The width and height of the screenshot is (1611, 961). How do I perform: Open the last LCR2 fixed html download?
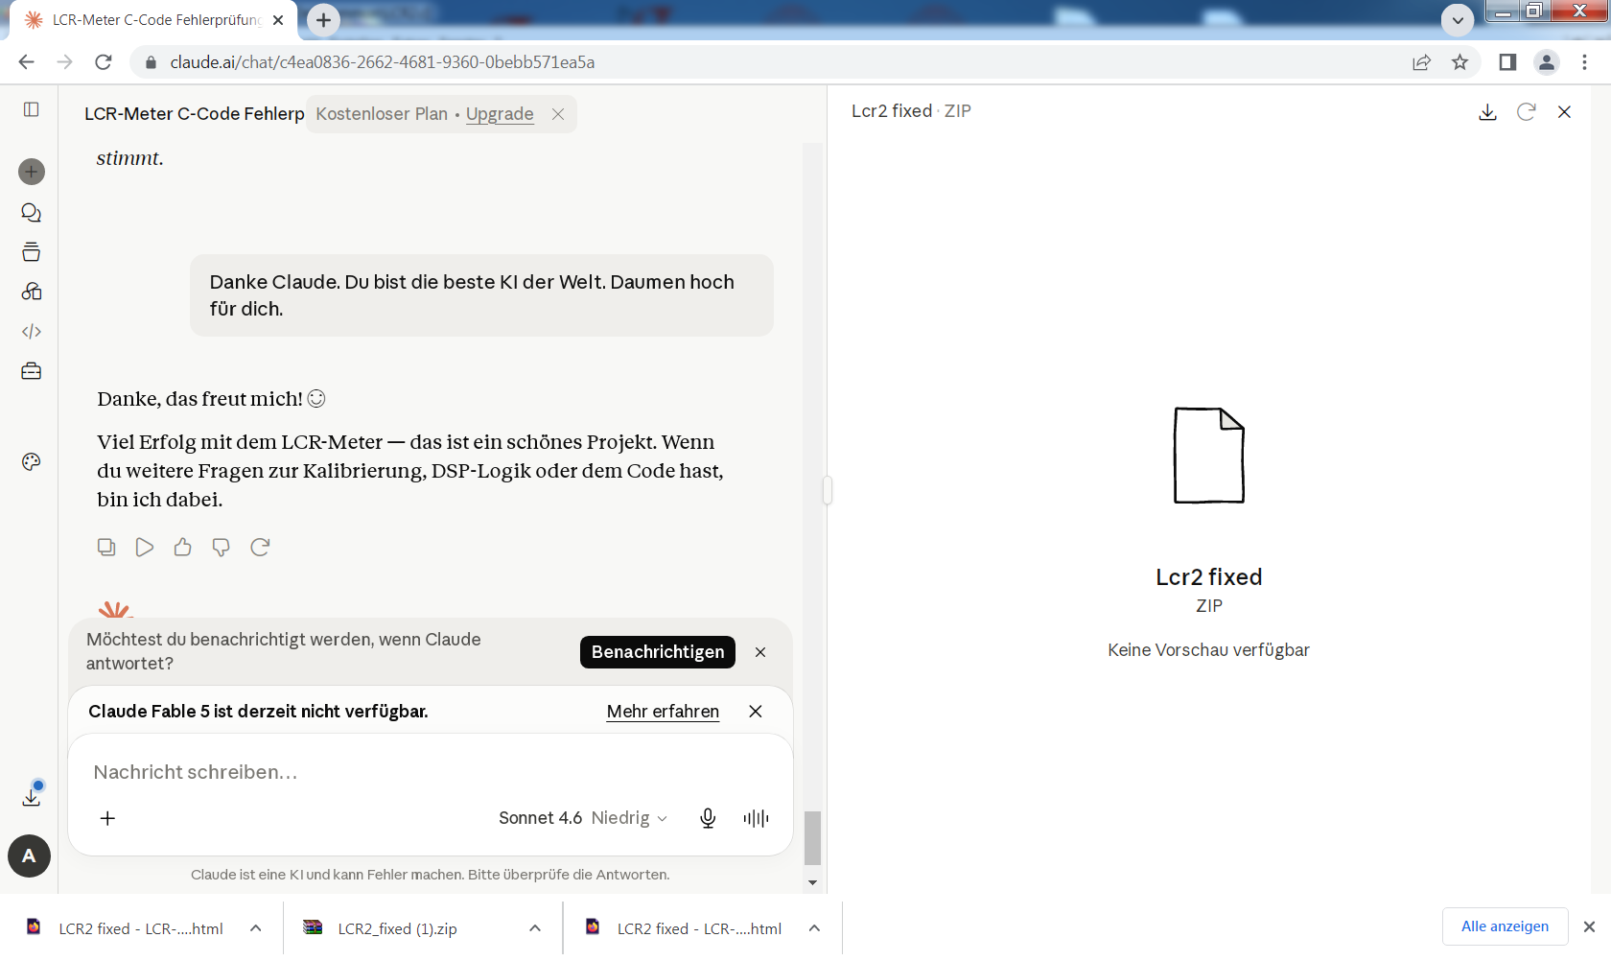tap(685, 928)
